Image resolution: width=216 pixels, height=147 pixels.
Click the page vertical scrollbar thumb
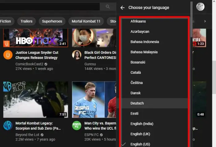point(214,77)
